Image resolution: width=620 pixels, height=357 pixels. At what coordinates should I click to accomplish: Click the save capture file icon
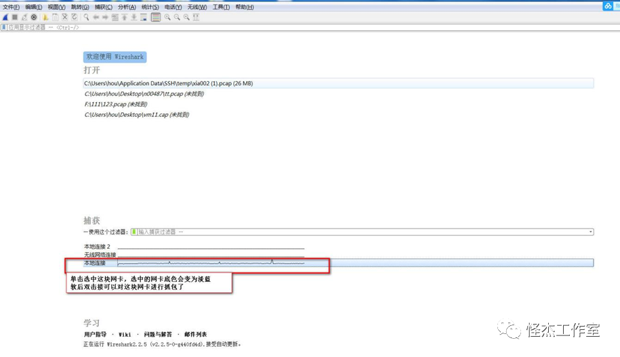pyautogui.click(x=56, y=17)
